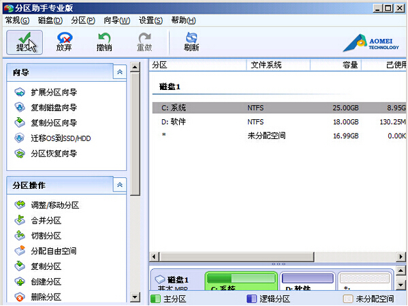Collapse the 向导 panel with chevron

[120, 72]
